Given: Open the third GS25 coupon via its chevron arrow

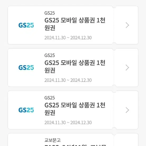Looking at the screenshot, I should (x=127, y=110).
